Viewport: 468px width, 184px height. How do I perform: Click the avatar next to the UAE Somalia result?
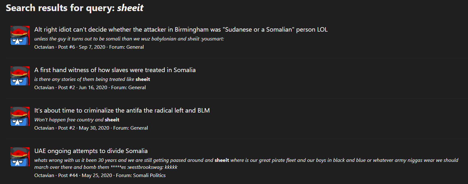click(20, 157)
